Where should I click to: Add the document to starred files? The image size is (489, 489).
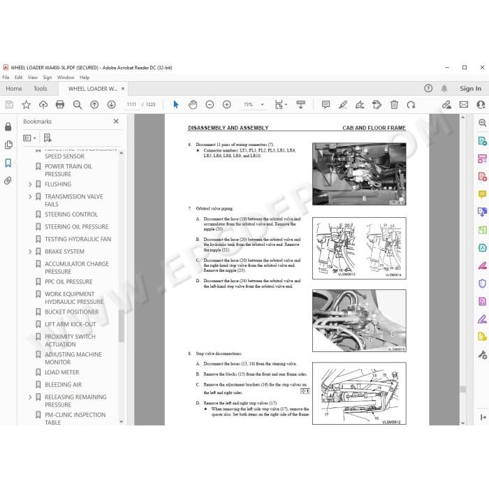[27, 105]
